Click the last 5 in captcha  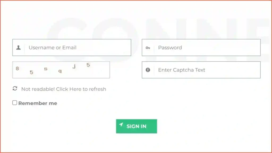88,65
